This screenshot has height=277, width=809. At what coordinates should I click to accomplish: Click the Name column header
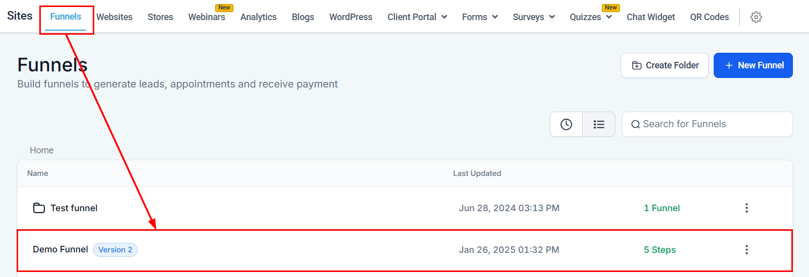(38, 173)
